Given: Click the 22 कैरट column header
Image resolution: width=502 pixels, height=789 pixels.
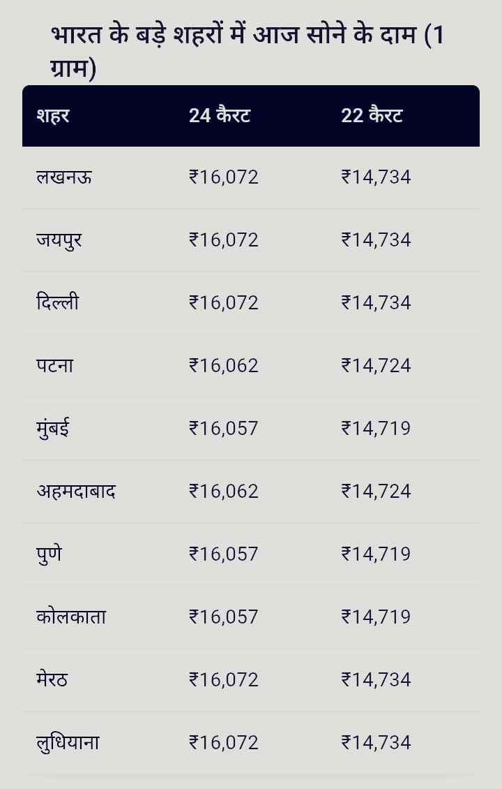Looking at the screenshot, I should 372,115.
